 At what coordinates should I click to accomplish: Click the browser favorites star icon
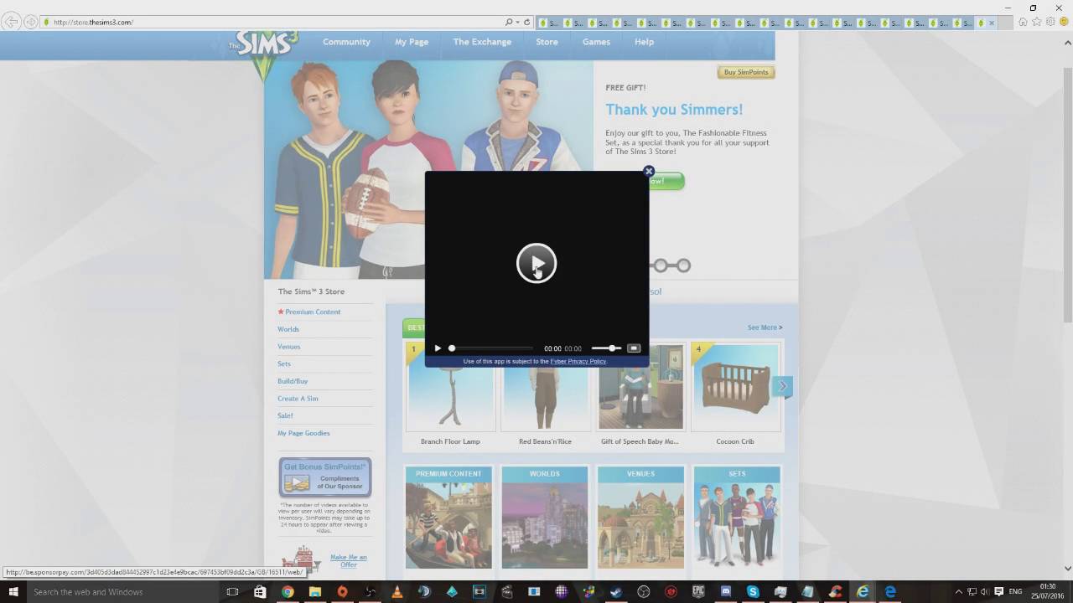point(1037,22)
